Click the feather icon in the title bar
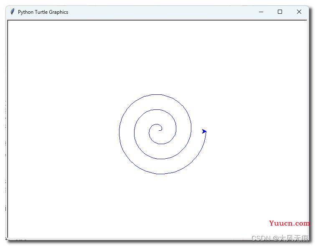This screenshot has width=315, height=246. [13, 12]
